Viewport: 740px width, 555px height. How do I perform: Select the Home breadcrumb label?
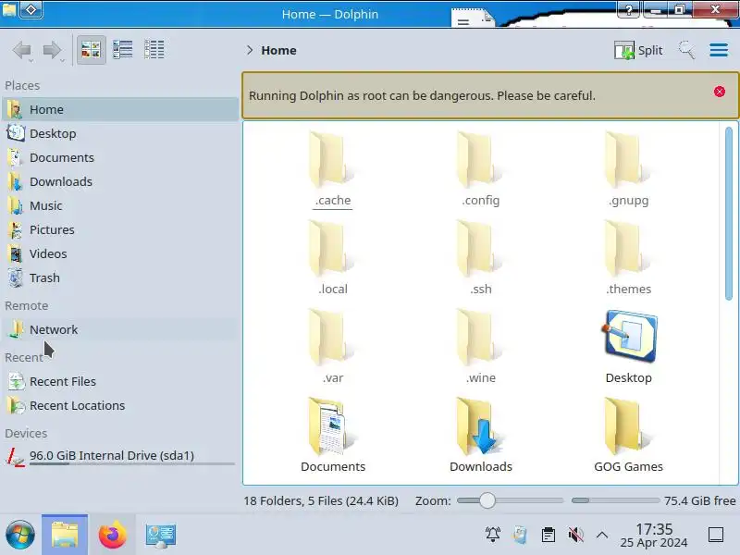279,51
